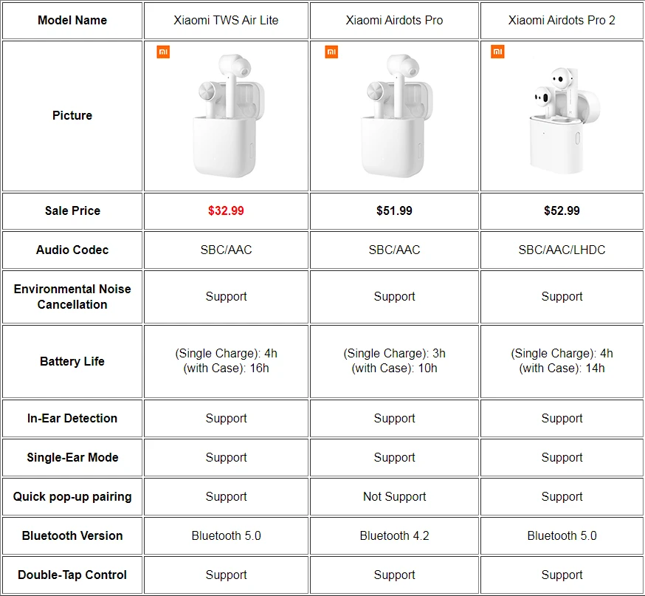
Task: Click the In-Ear Detection row header
Action: [72, 418]
